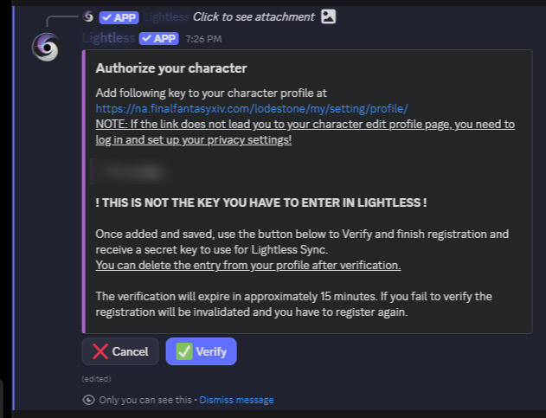
Task: Click the red X icon on Cancel
Action: [x=100, y=351]
